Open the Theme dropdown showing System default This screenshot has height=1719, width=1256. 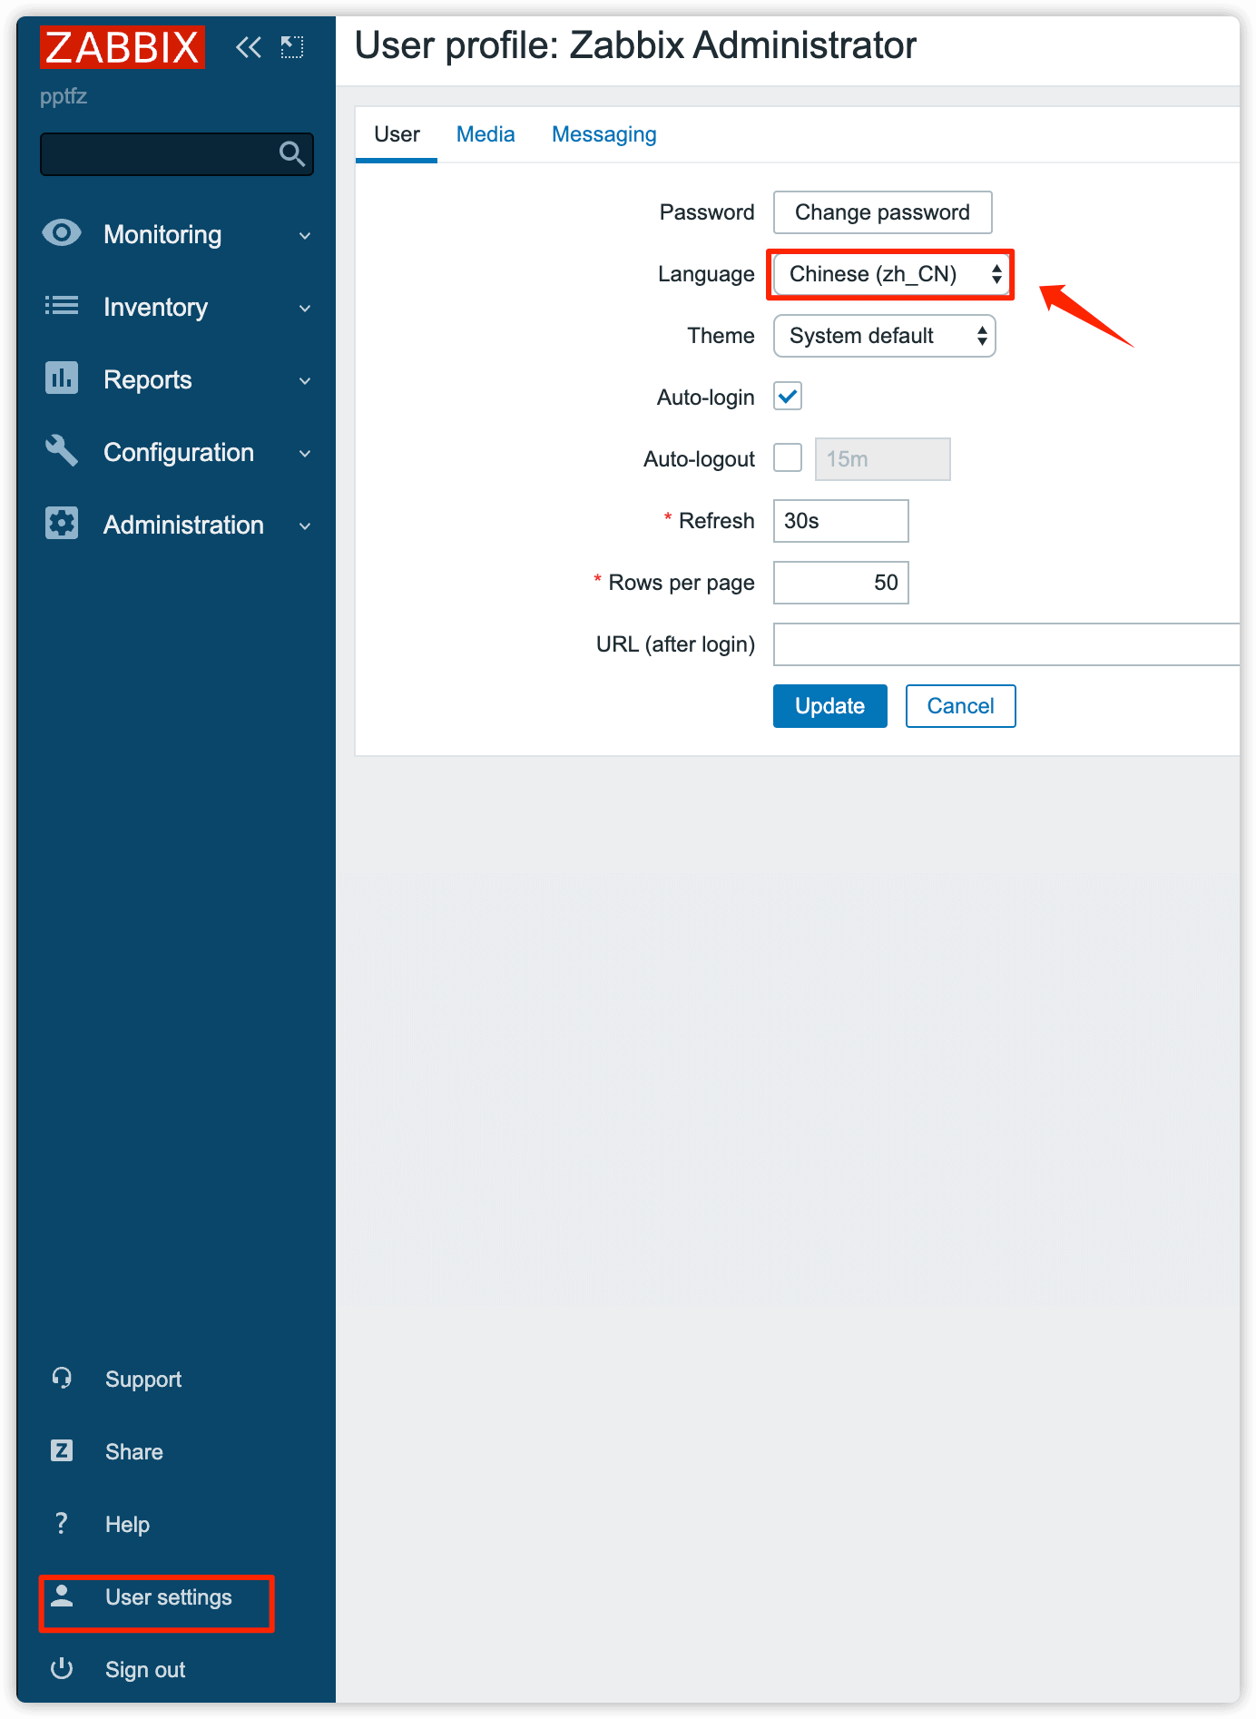tap(885, 336)
